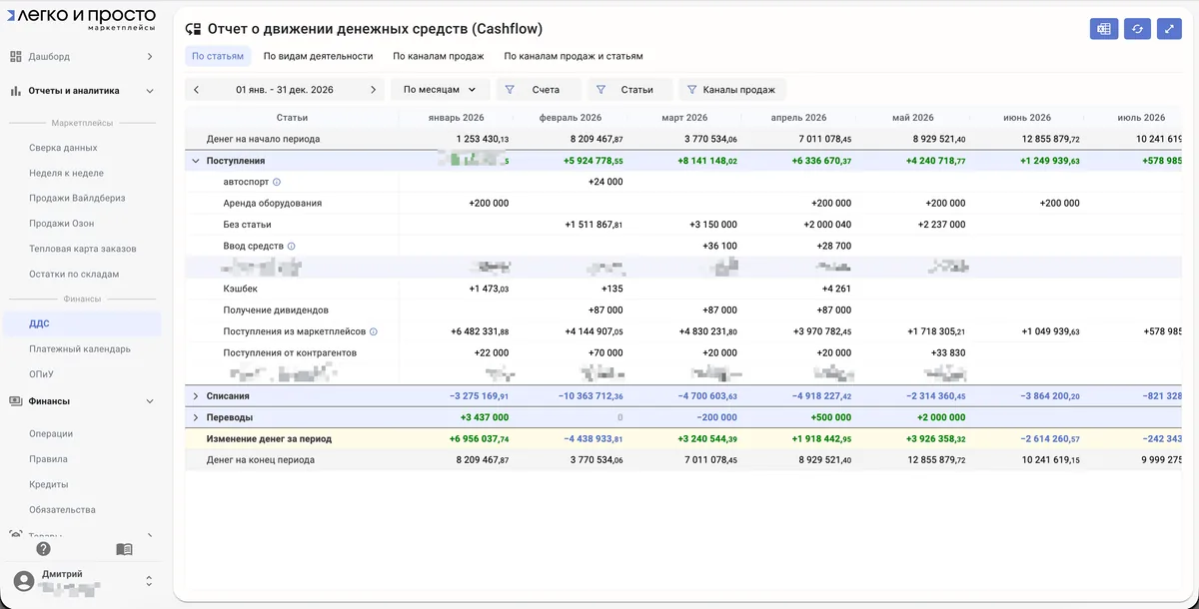Open Обязательства in sidebar
Screen dimensions: 1199x609
(x=63, y=510)
